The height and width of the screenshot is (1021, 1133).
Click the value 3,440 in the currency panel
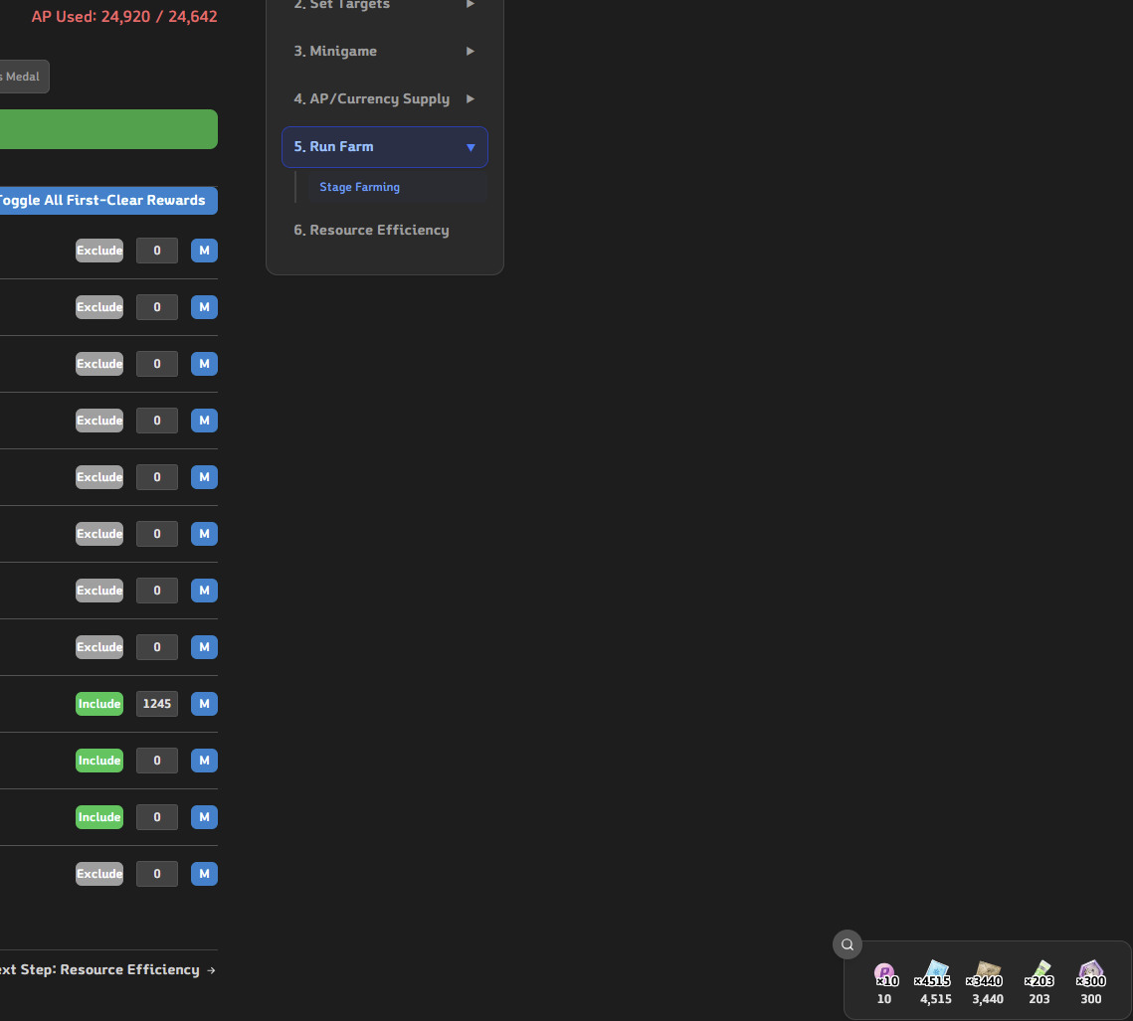[987, 999]
